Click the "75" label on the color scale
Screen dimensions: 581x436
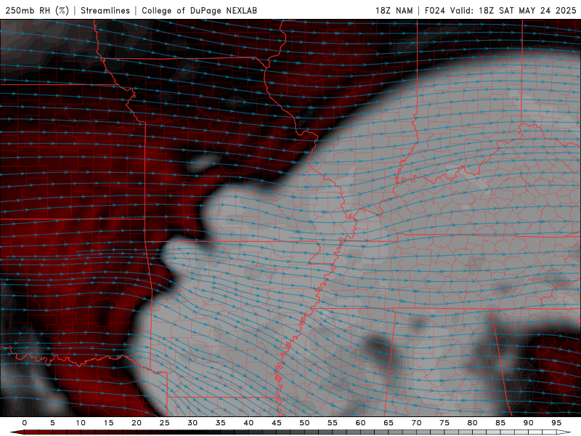click(x=444, y=423)
